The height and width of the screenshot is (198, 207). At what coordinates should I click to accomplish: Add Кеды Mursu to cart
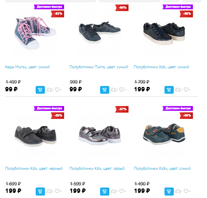click(x=40, y=90)
